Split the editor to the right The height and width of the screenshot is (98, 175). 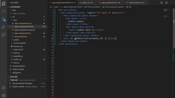click(167, 2)
